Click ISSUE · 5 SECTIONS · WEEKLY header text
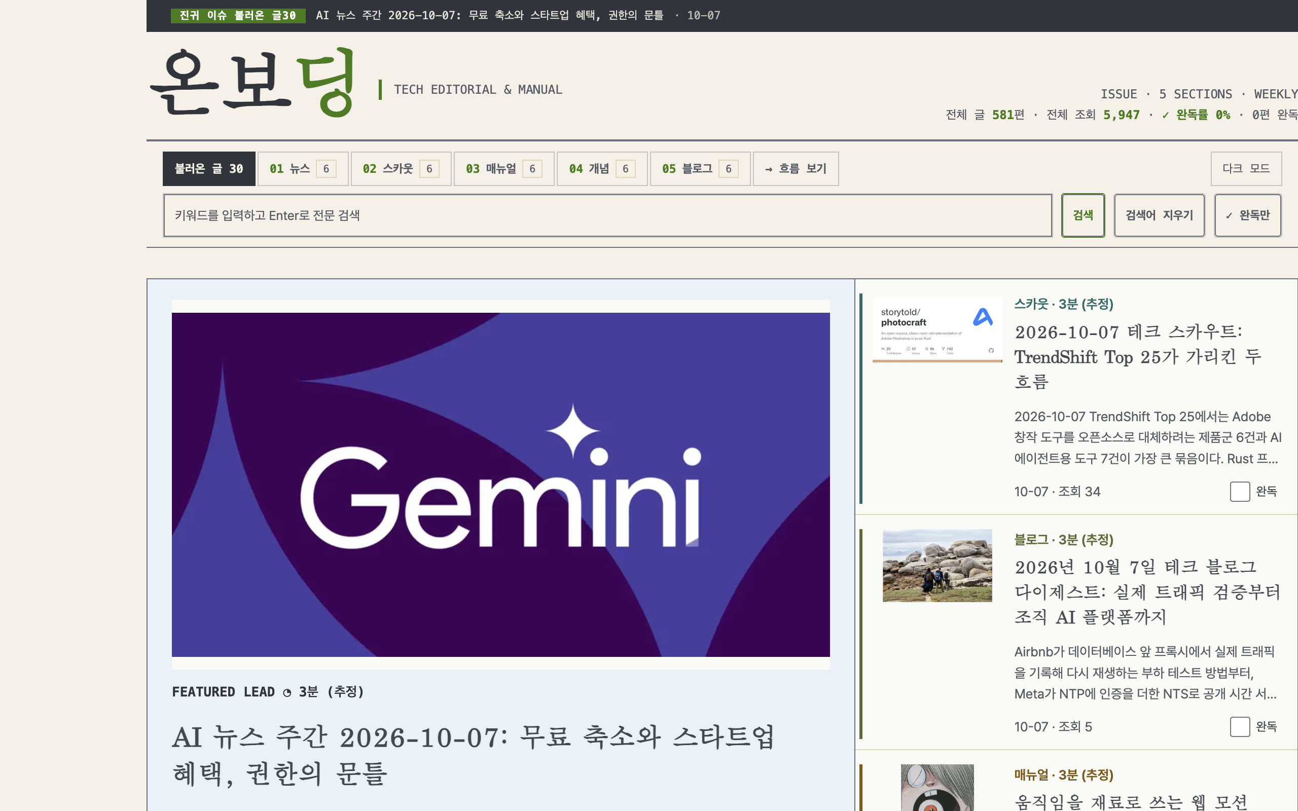The width and height of the screenshot is (1298, 811). click(x=1199, y=94)
